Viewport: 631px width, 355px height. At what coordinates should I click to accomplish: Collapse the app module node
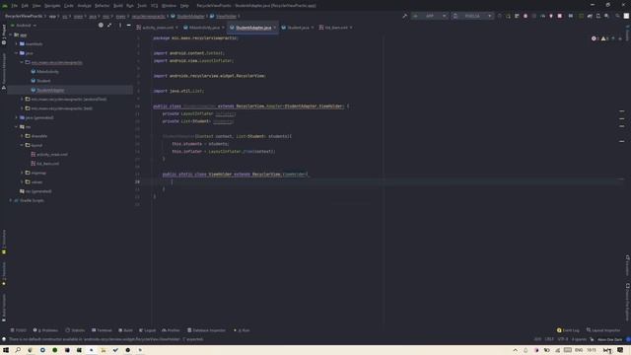click(11, 35)
